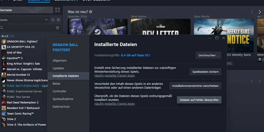Click the recent activity clock icon
This screenshot has width=264, height=132.
[x=53, y=20]
